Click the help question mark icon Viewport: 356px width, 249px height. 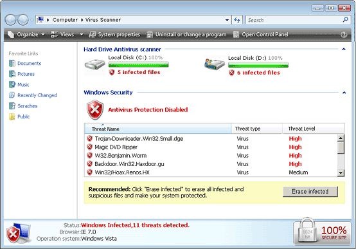(344, 35)
